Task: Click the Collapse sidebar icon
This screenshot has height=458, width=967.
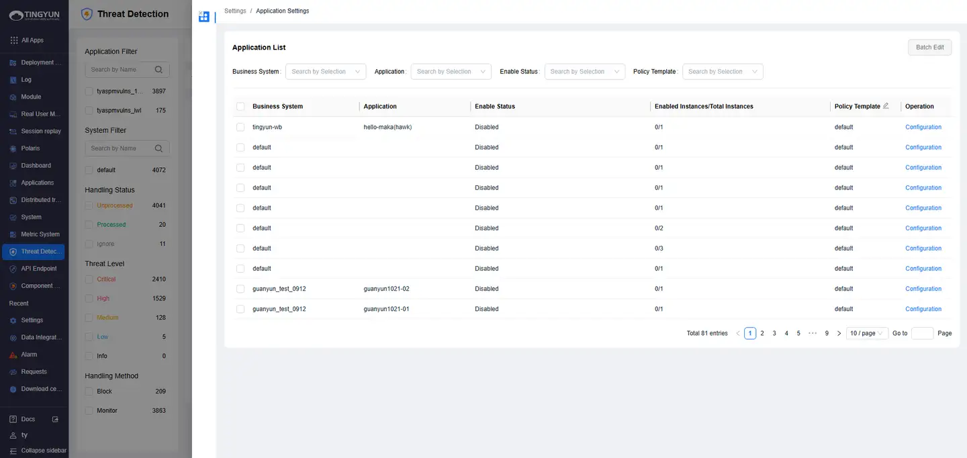Action: point(13,451)
